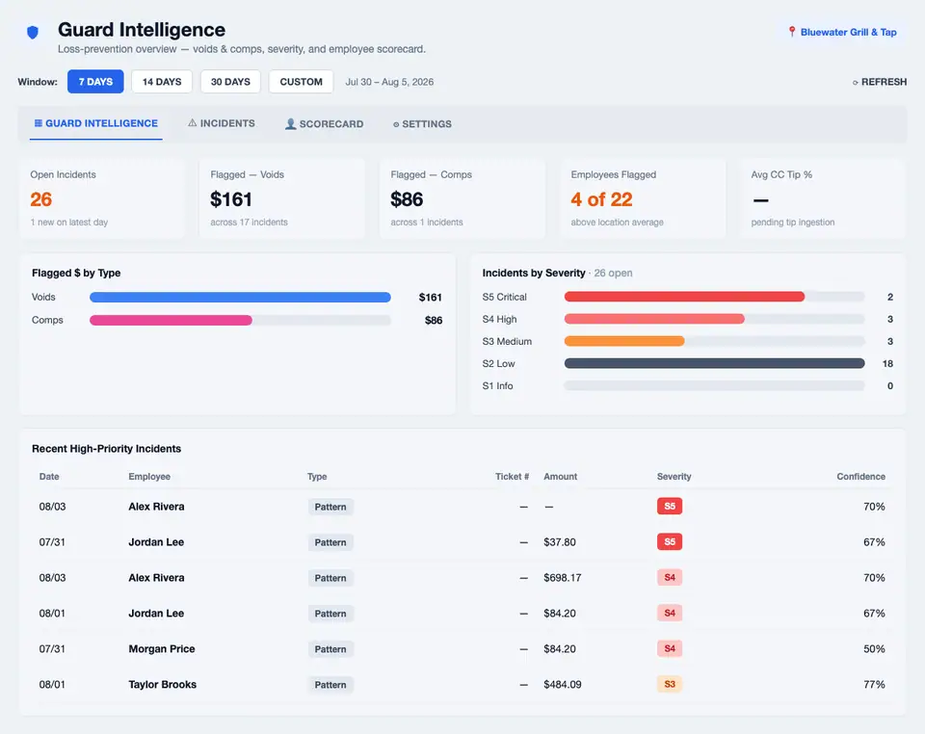925x734 pixels.
Task: Click the Pattern tag in Taylor Brooks row
Action: [330, 685]
